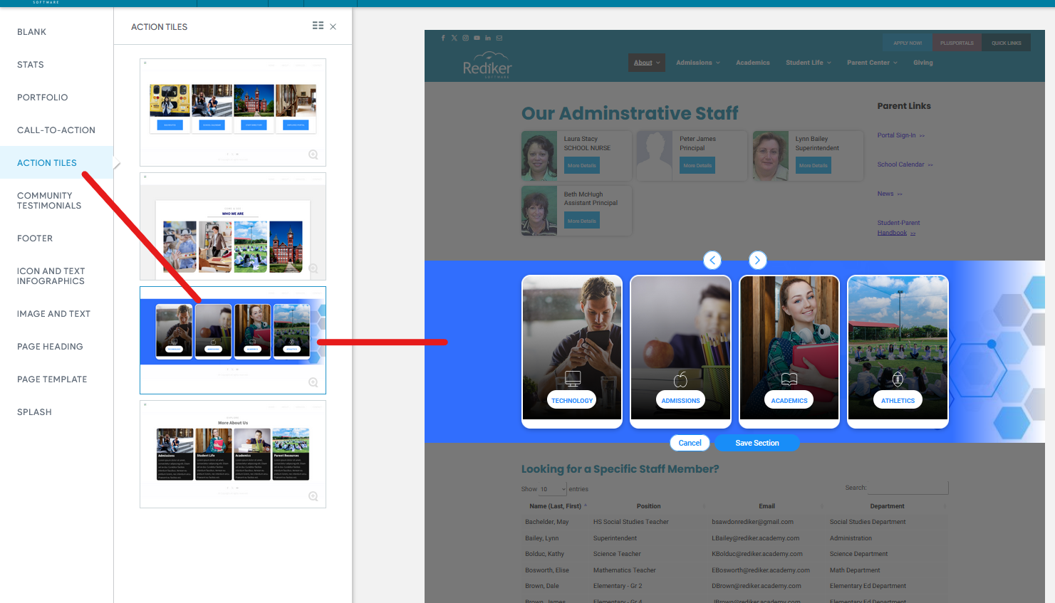Click the staff Search input field
Image resolution: width=1055 pixels, height=603 pixels.
[x=908, y=487]
